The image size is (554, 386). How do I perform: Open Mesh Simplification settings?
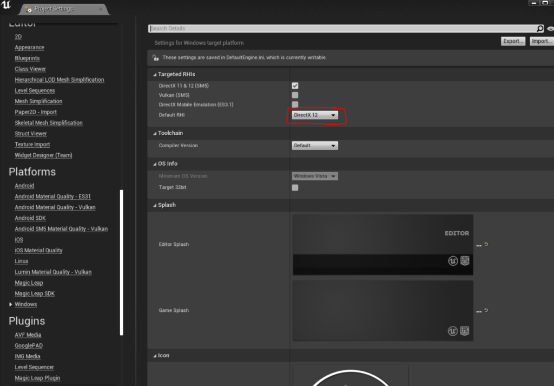tap(38, 101)
